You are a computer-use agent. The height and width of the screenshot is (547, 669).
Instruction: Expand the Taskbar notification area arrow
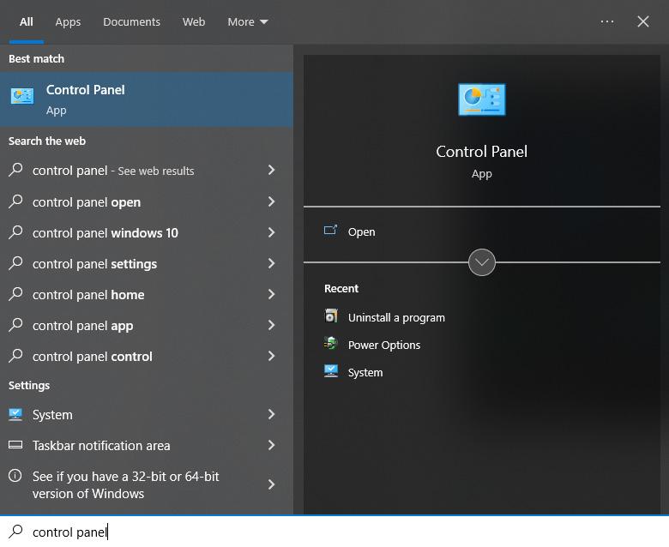pos(271,445)
